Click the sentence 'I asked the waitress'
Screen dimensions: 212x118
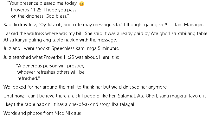pos(43,34)
